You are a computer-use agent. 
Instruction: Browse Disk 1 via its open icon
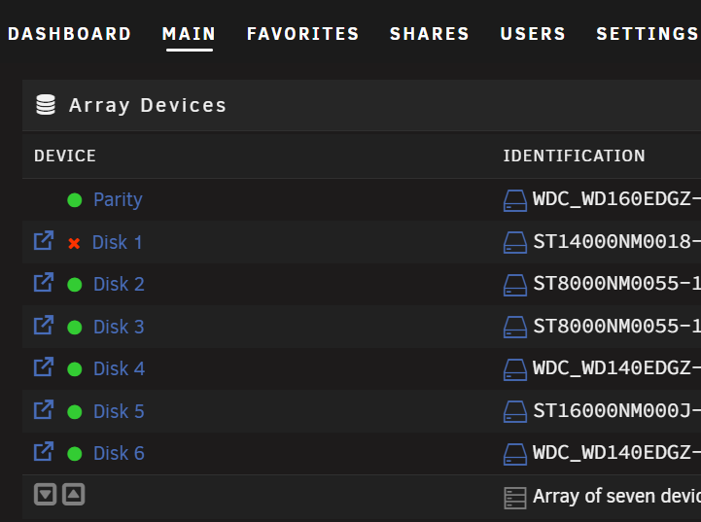(44, 240)
